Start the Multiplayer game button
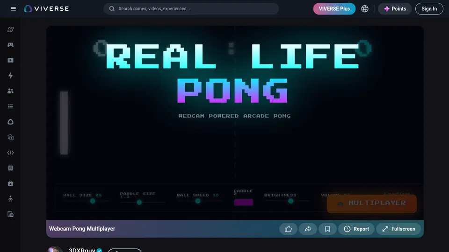The image size is (449, 252). (372, 203)
